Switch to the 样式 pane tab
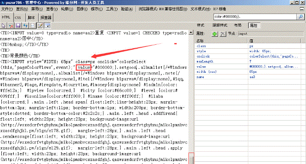Viewport: 306px width, 164px height. point(200,25)
